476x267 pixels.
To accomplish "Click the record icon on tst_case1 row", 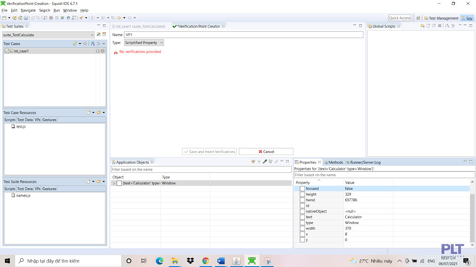I will pyautogui.click(x=102, y=51).
